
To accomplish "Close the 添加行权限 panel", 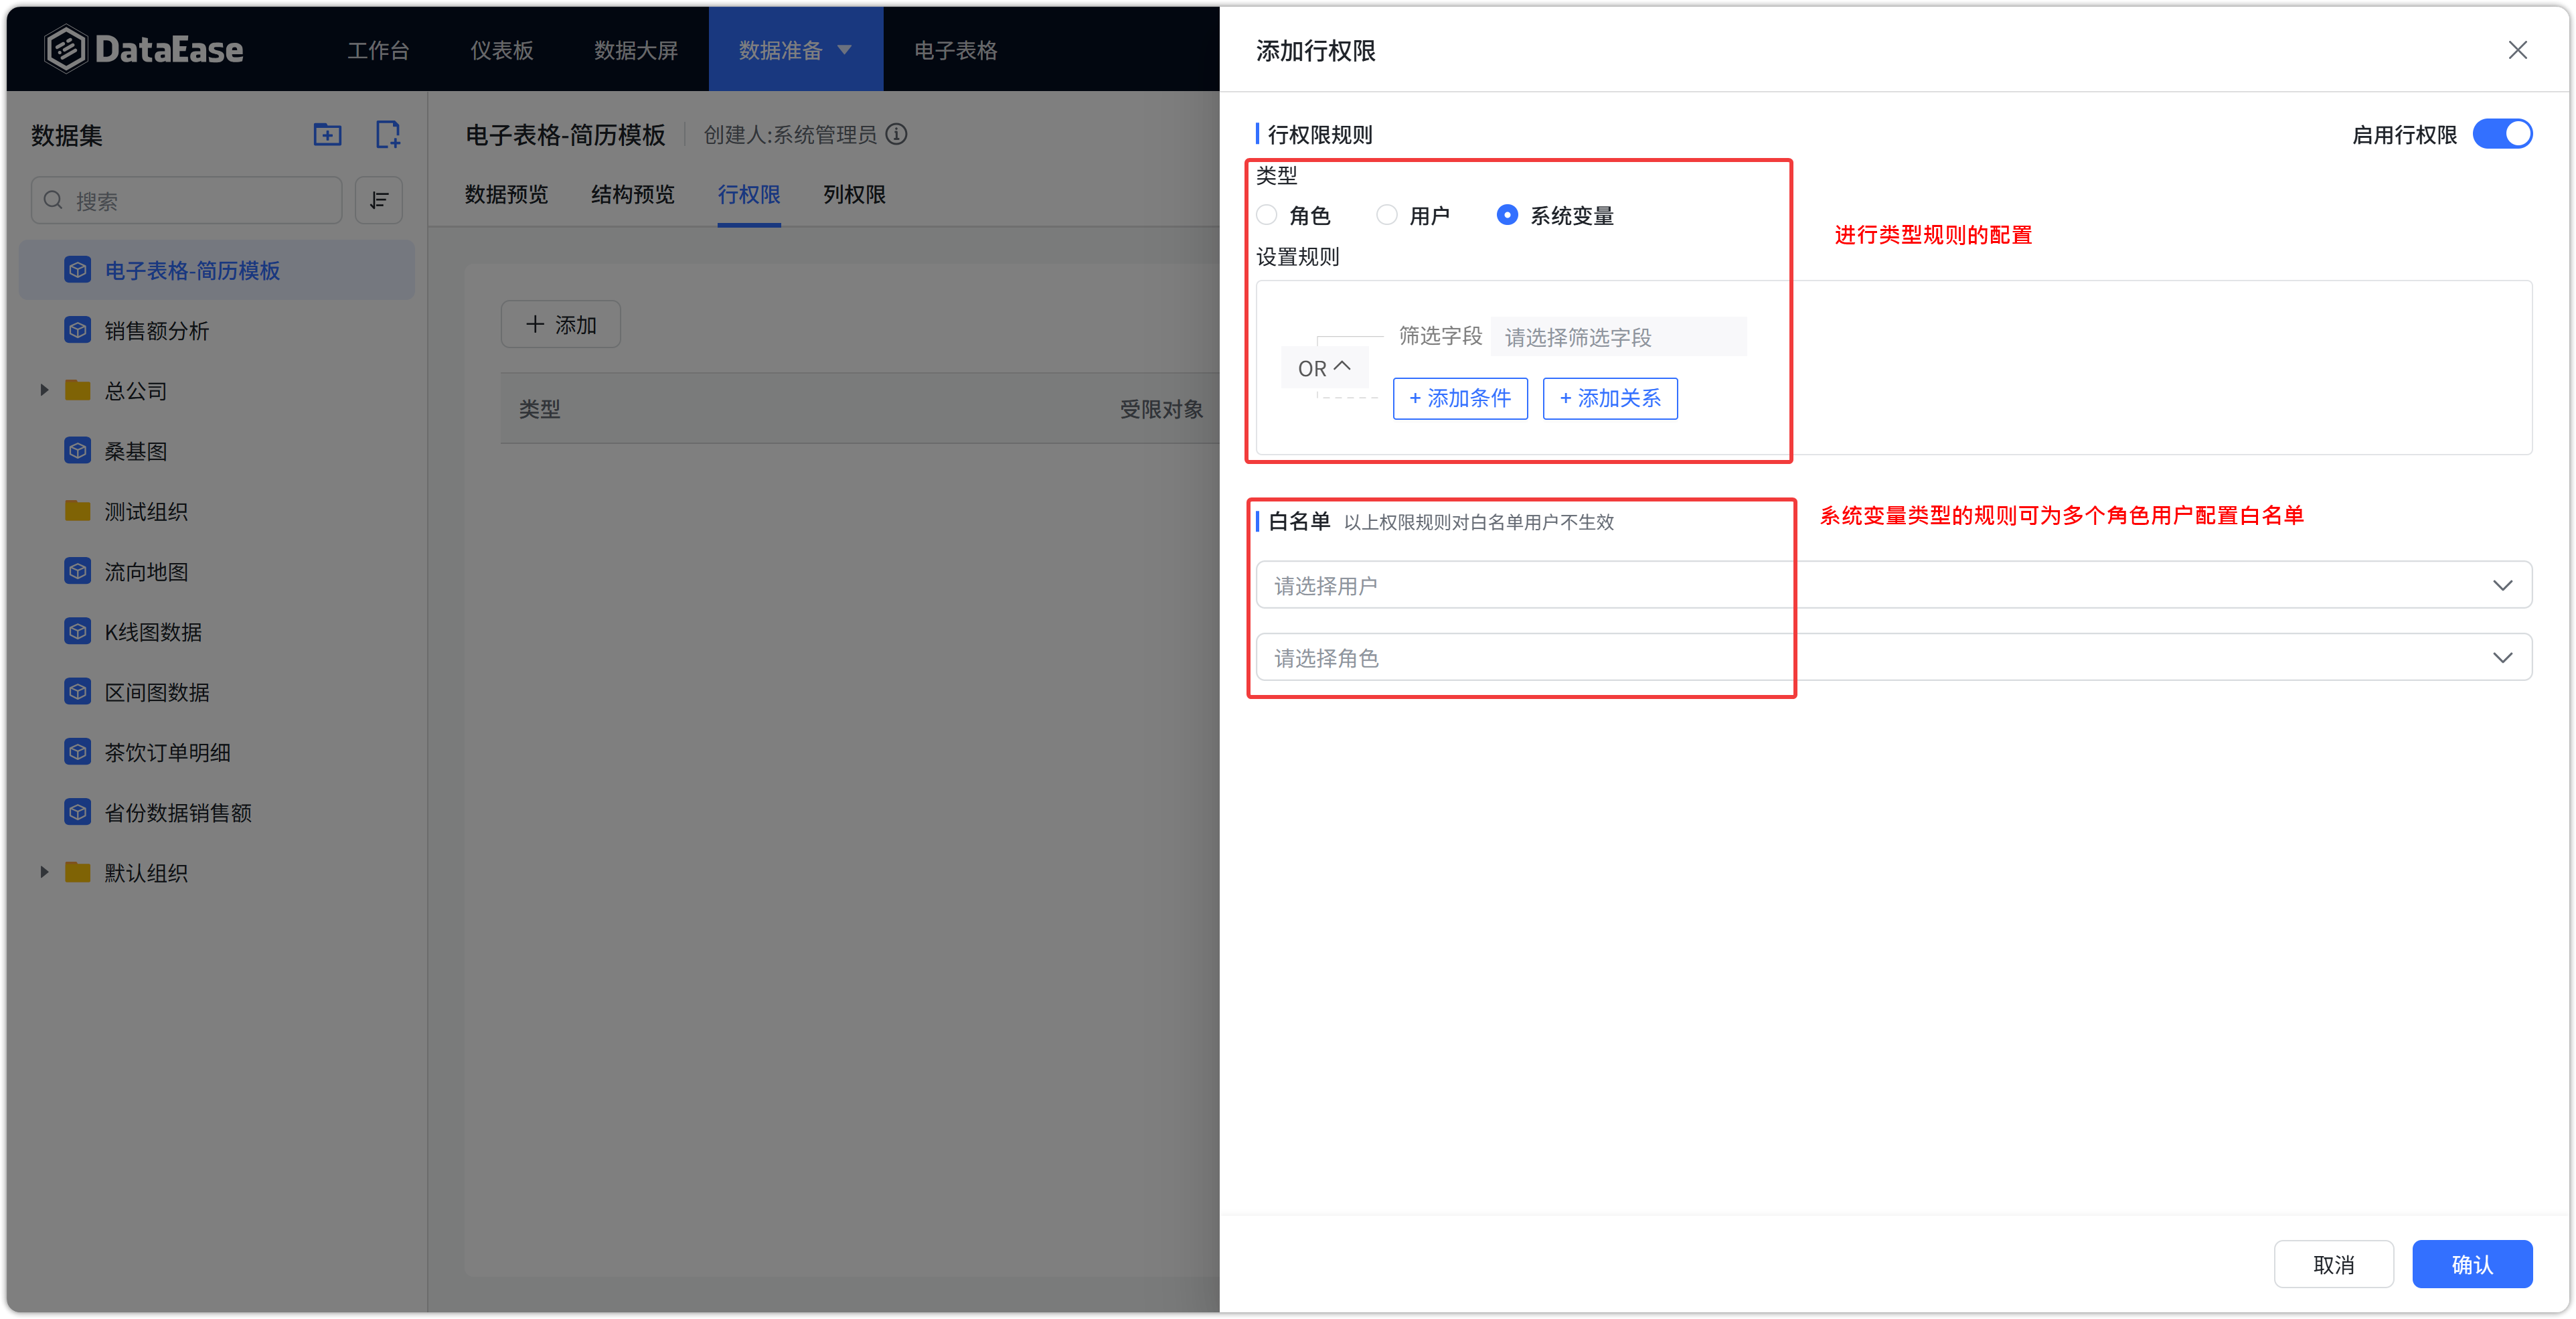I will (2517, 50).
